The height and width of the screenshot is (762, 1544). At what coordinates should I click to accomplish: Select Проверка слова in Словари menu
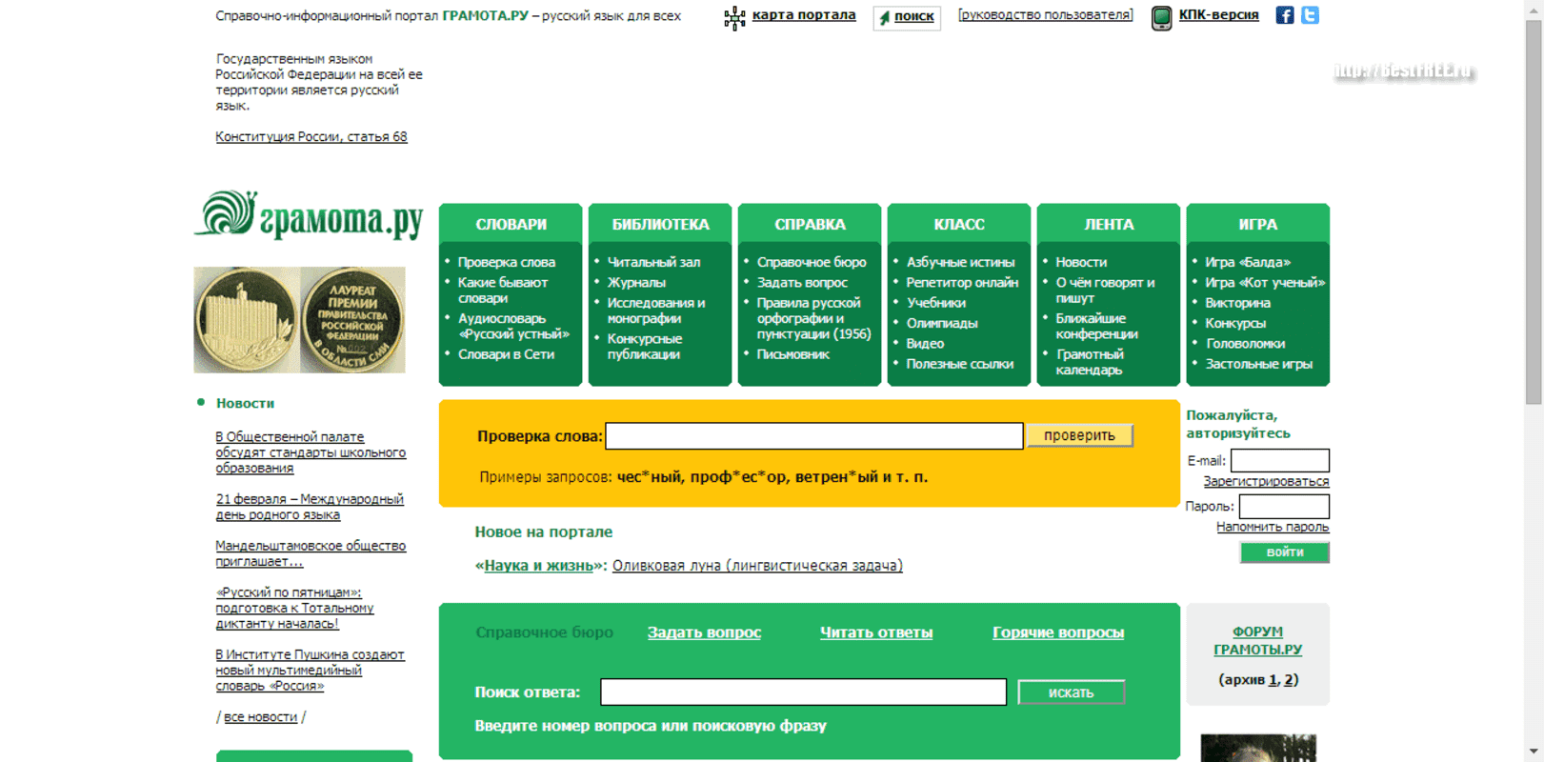(507, 262)
